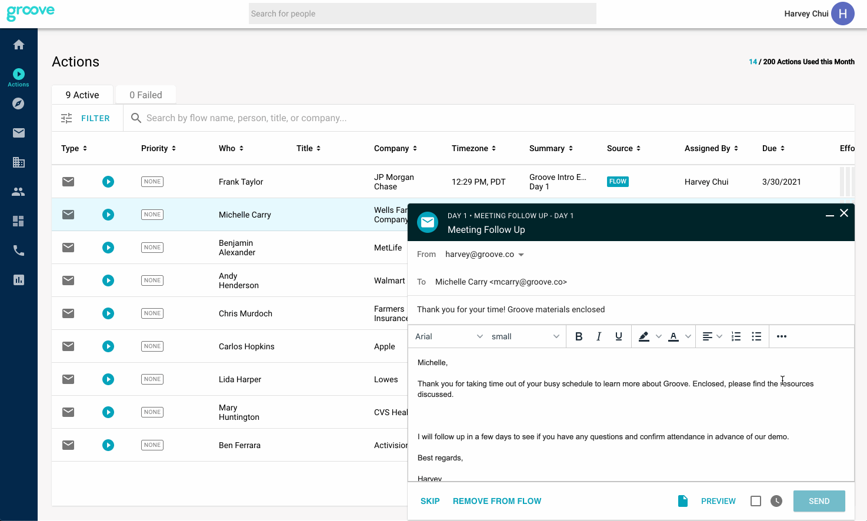Open the font family Arial dropdown
The image size is (867, 521).
pos(449,336)
